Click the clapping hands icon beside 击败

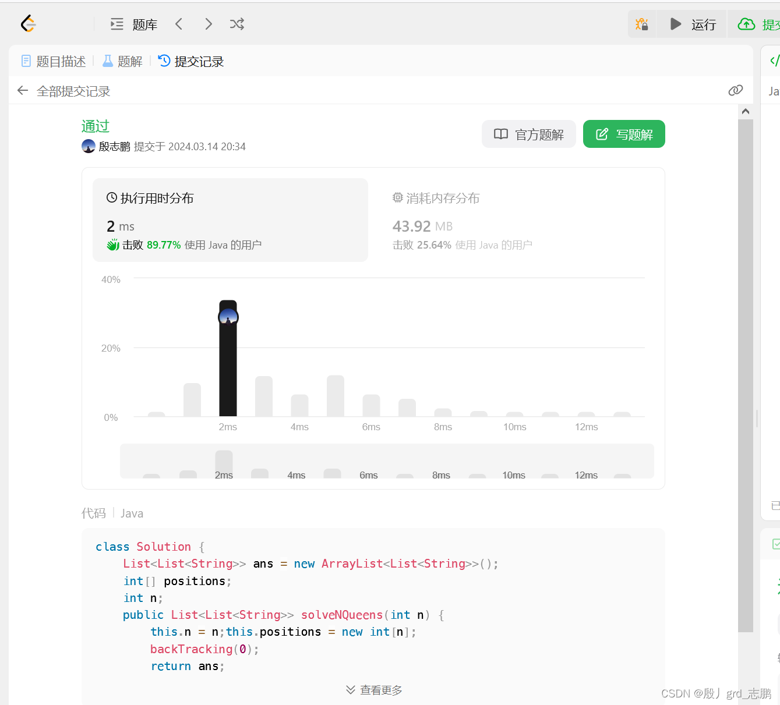pyautogui.click(x=113, y=245)
